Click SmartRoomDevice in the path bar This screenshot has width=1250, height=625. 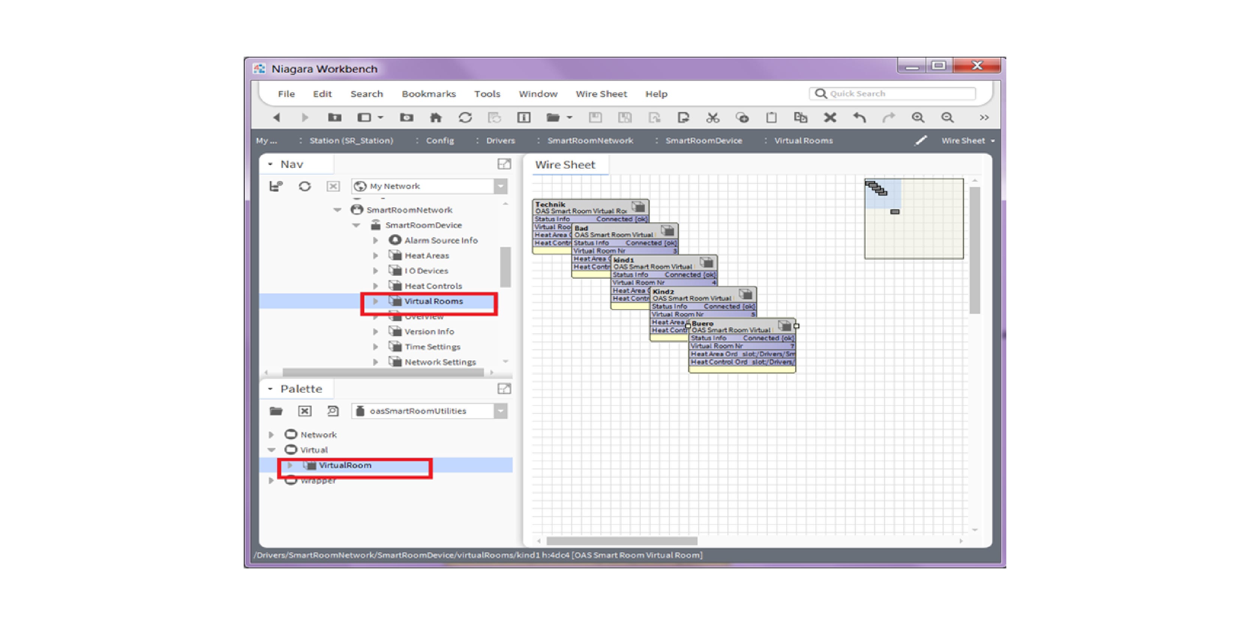(x=704, y=141)
